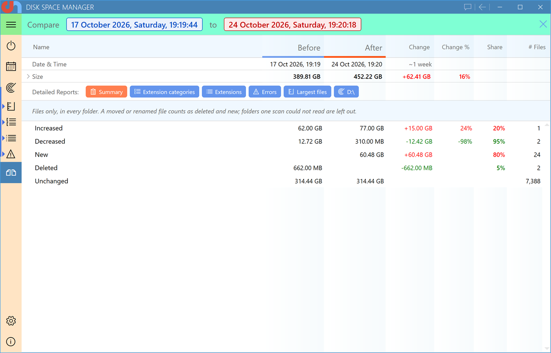Click the +62.41 GB size change value
This screenshot has width=551, height=353.
pos(417,77)
